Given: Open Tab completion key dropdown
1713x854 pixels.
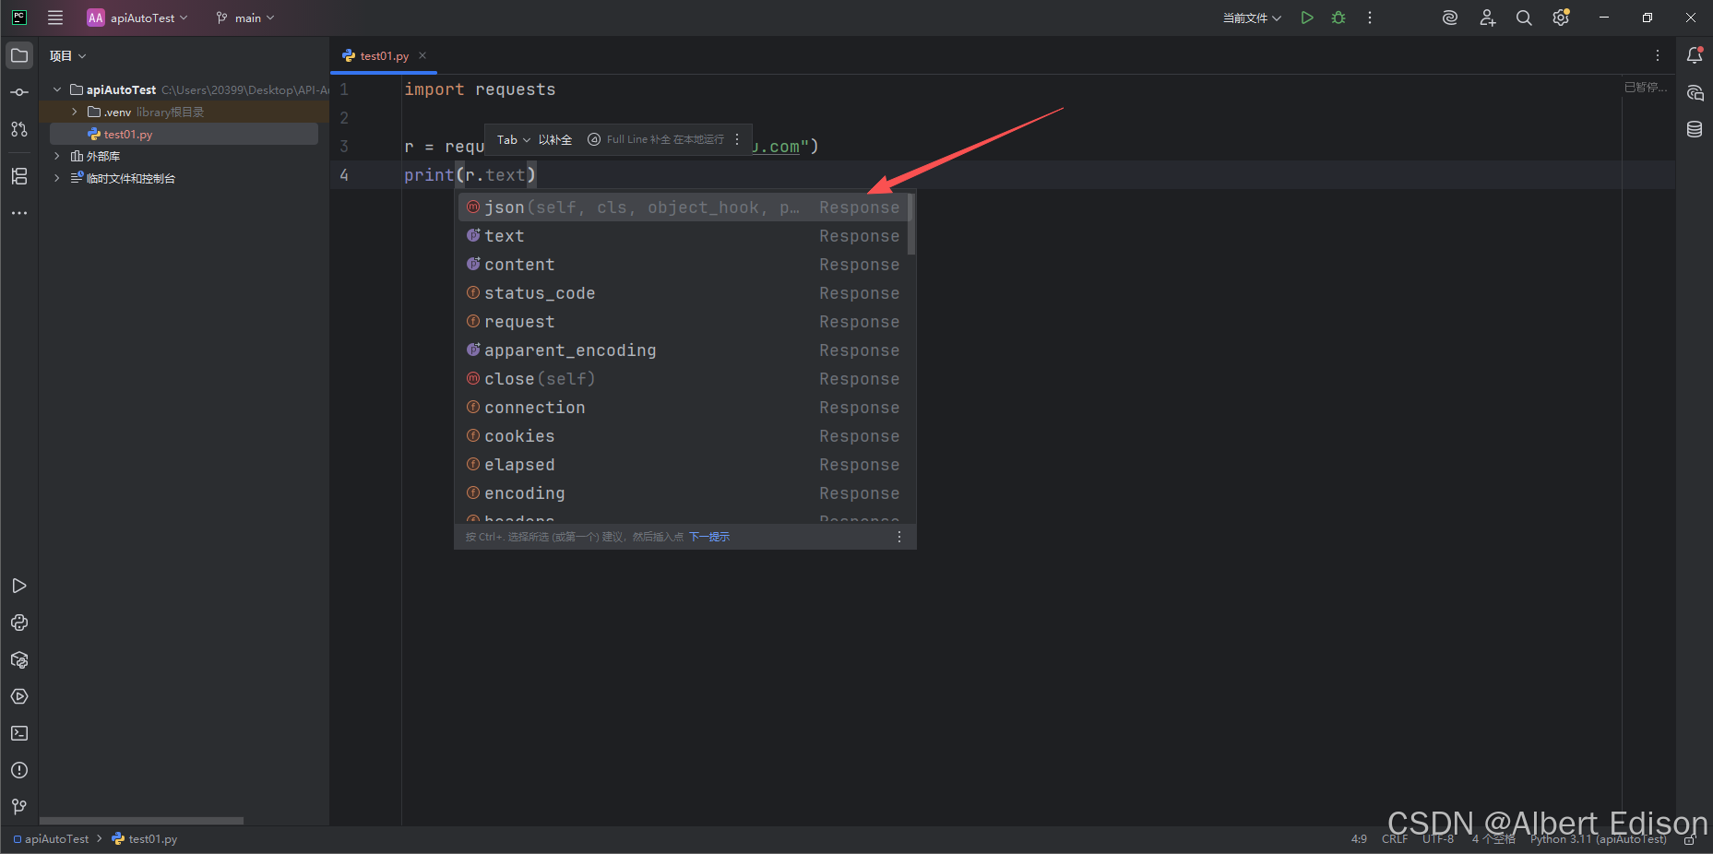Looking at the screenshot, I should pyautogui.click(x=514, y=139).
